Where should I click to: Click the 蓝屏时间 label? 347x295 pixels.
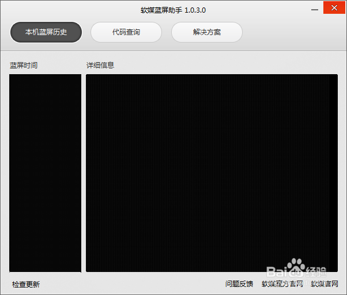pyautogui.click(x=24, y=66)
